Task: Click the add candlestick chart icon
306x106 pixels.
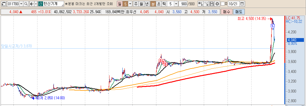Action: click(x=200, y=4)
